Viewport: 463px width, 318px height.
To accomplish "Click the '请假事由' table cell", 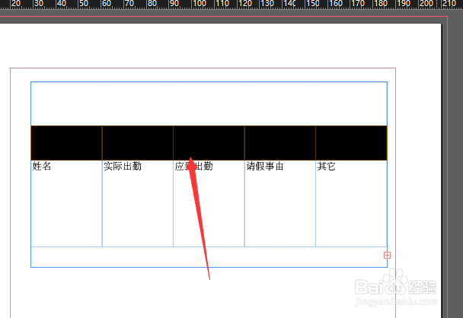I will [280, 204].
